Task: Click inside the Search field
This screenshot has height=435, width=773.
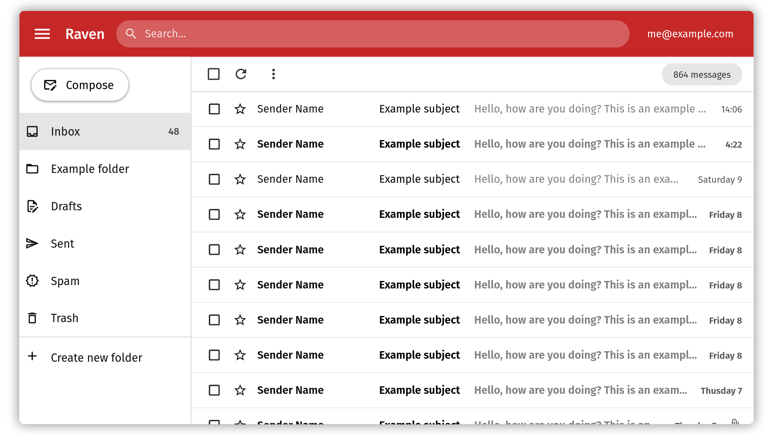Action: [264, 34]
